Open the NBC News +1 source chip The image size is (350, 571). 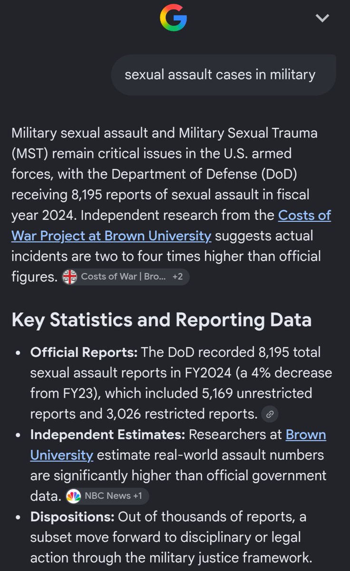click(x=107, y=496)
